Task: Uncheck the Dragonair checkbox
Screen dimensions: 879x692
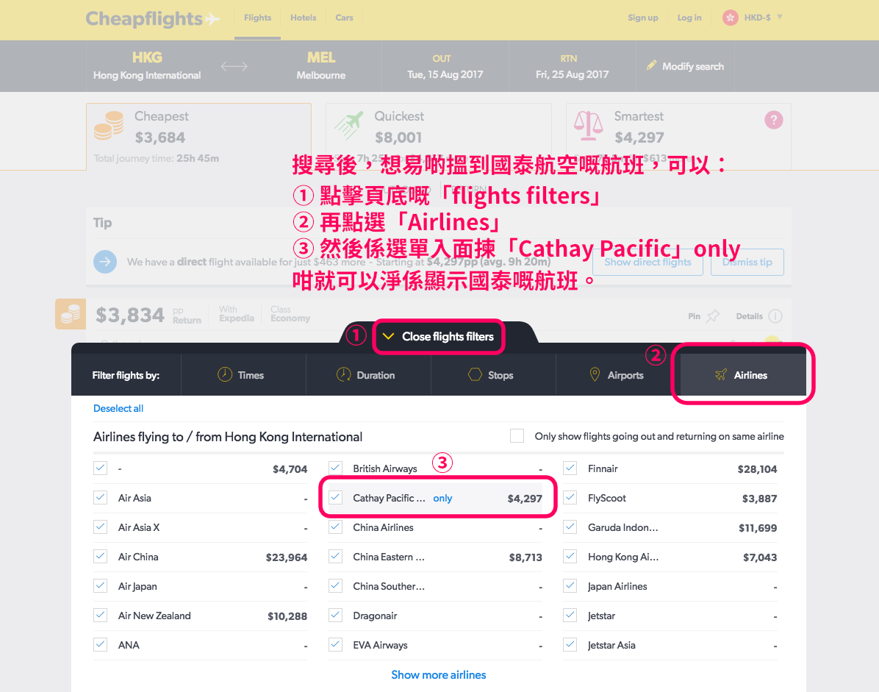Action: pyautogui.click(x=335, y=616)
